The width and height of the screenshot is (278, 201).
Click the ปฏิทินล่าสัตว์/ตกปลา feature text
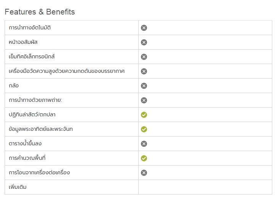34,115
